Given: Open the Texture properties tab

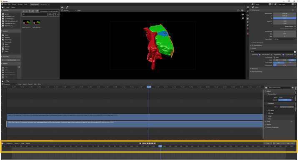Looking at the screenshot, I should tap(248, 34).
